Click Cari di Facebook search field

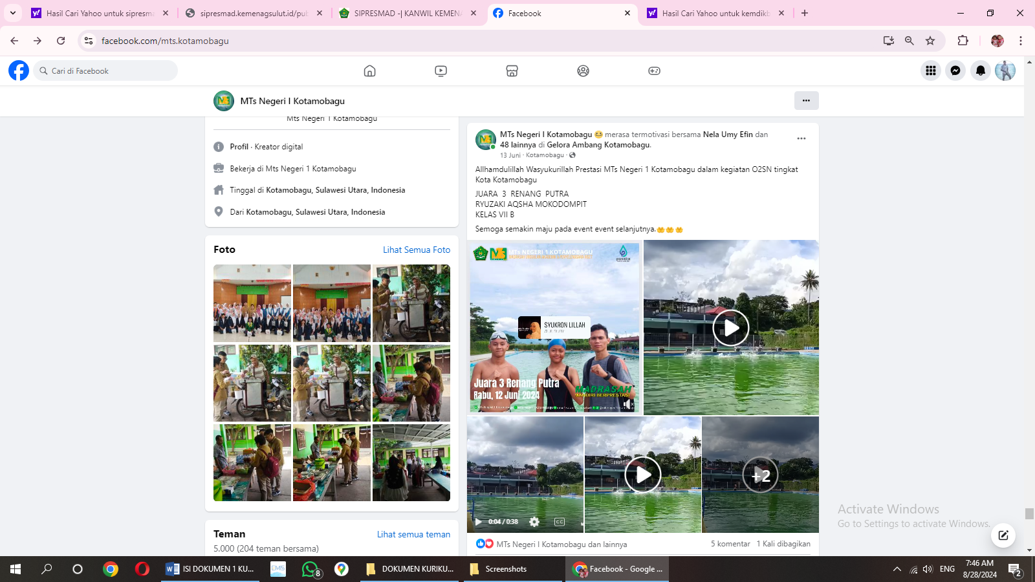point(107,71)
